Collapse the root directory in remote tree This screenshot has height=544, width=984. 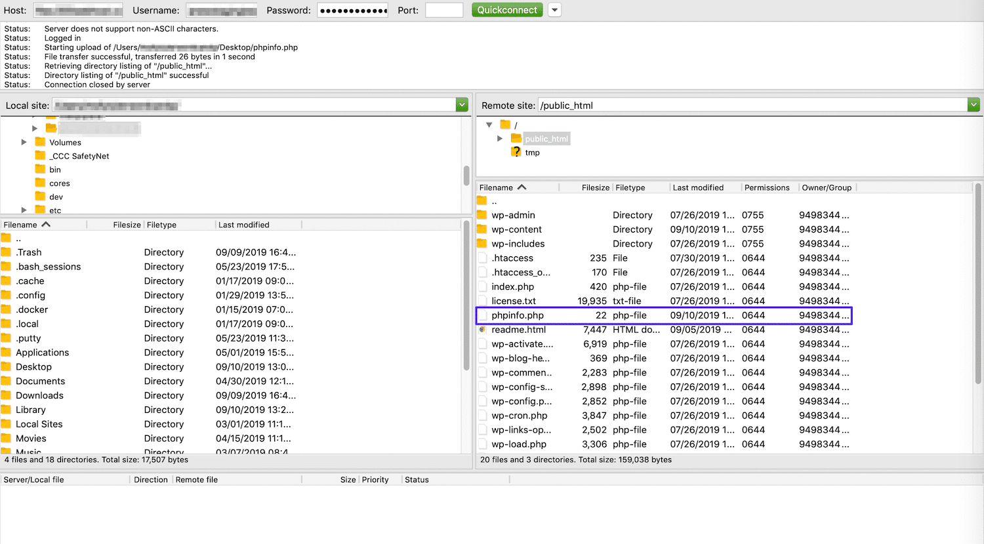(x=489, y=125)
